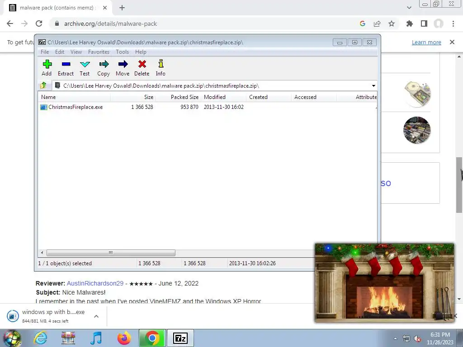
Task: Click the Christmas fireplace animation window
Action: pyautogui.click(x=384, y=282)
